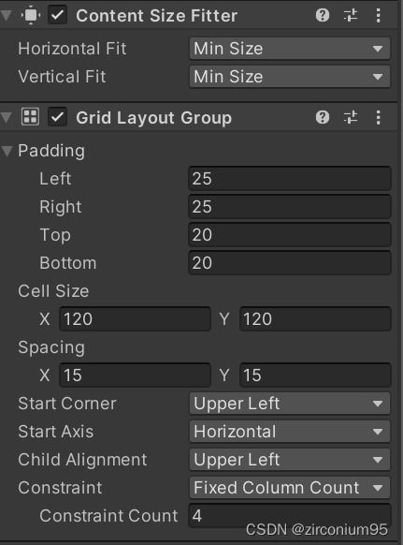403x545 pixels.
Task: Click the Content Size Fitter component icon
Action: [31, 15]
